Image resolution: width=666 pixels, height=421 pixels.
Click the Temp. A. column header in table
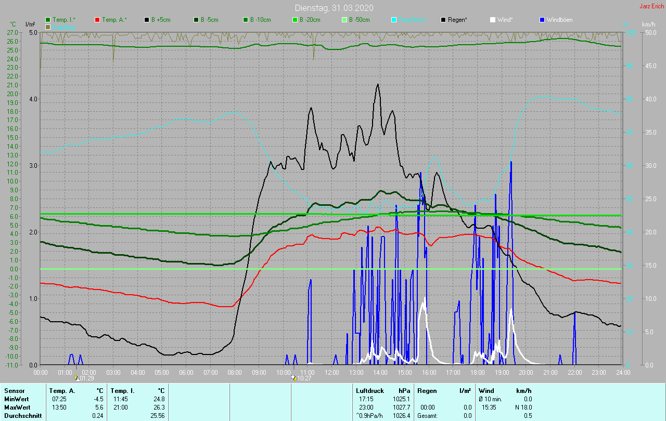(x=62, y=390)
